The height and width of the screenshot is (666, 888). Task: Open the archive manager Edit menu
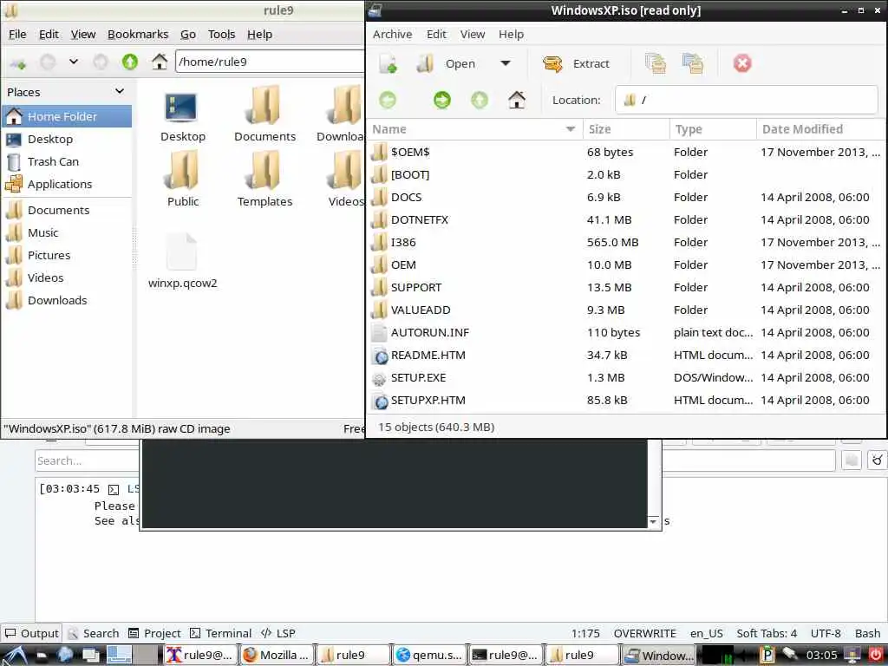tap(436, 35)
